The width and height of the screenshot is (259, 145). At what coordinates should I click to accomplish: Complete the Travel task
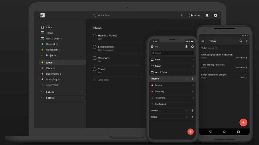point(95,69)
